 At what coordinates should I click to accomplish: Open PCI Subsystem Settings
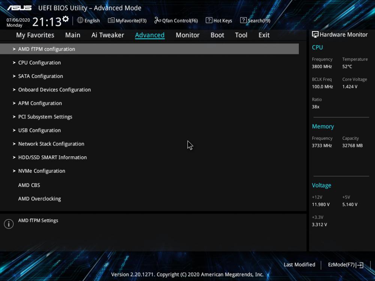point(45,117)
